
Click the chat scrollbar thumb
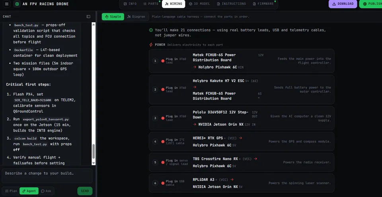point(94,151)
